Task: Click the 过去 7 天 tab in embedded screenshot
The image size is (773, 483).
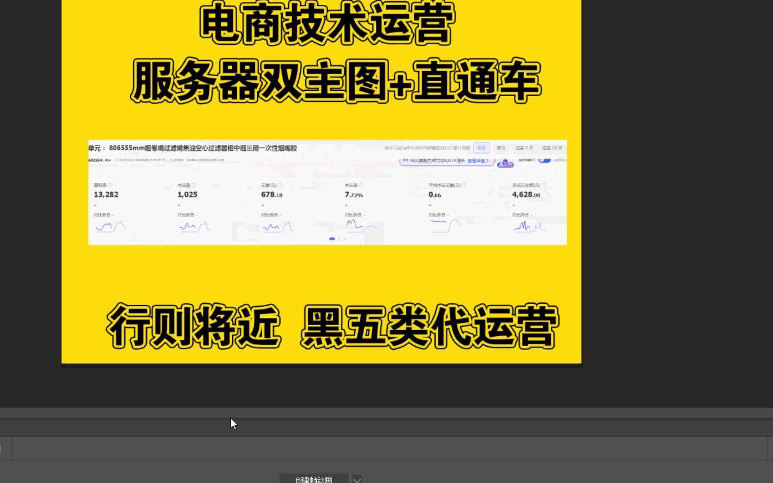Action: (524, 148)
